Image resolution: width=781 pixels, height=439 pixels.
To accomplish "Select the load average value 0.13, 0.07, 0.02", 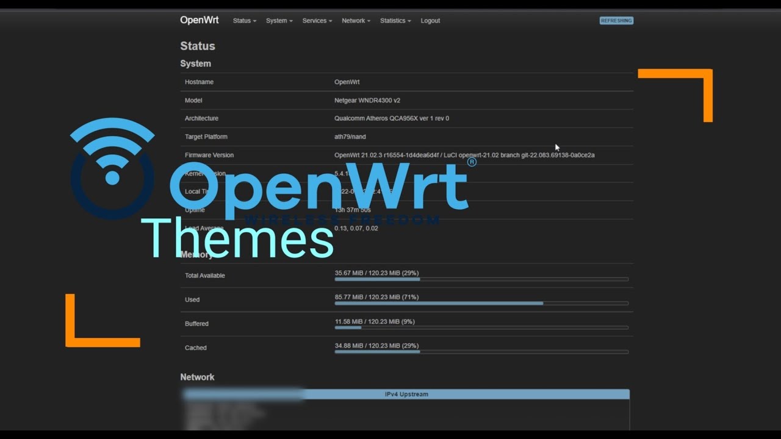I will 356,228.
